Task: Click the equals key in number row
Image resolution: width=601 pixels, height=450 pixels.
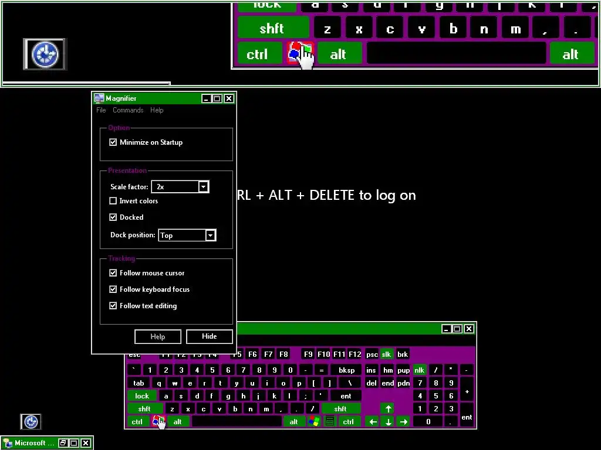Action: [x=322, y=370]
